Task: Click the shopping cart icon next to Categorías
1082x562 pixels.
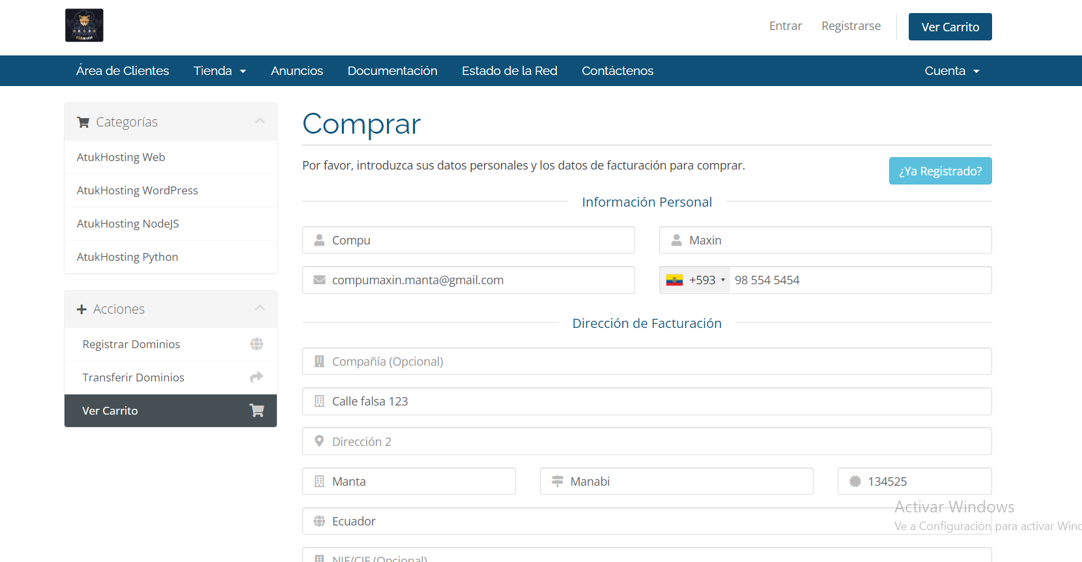Action: [83, 123]
